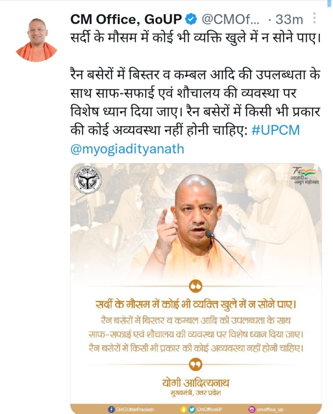Viewport: 333px width, 414px height.
Task: Open the attached image with pointing finger
Action: (196, 289)
